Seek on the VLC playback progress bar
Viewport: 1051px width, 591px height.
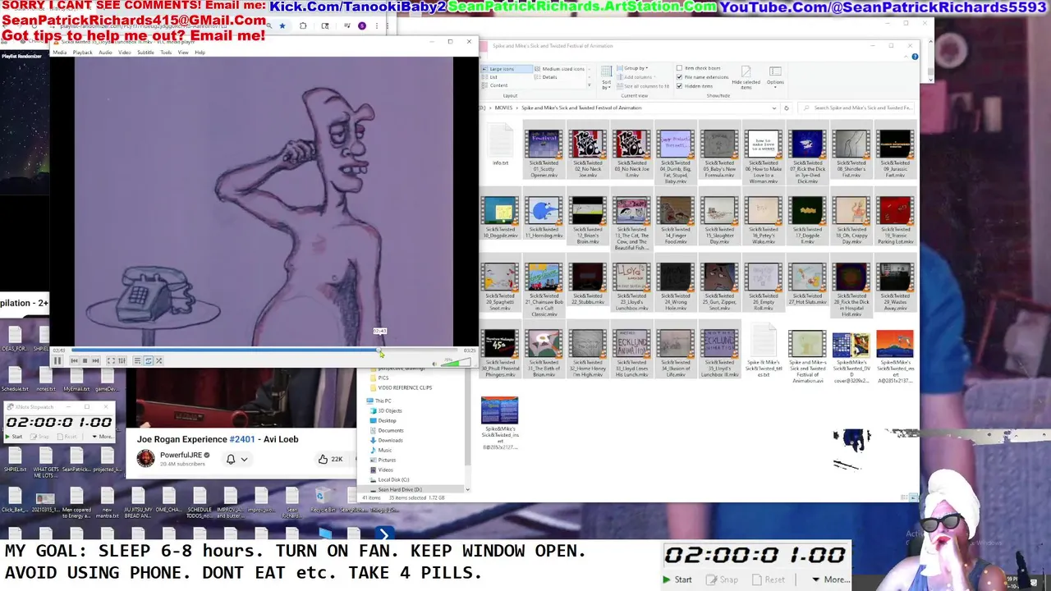click(266, 350)
